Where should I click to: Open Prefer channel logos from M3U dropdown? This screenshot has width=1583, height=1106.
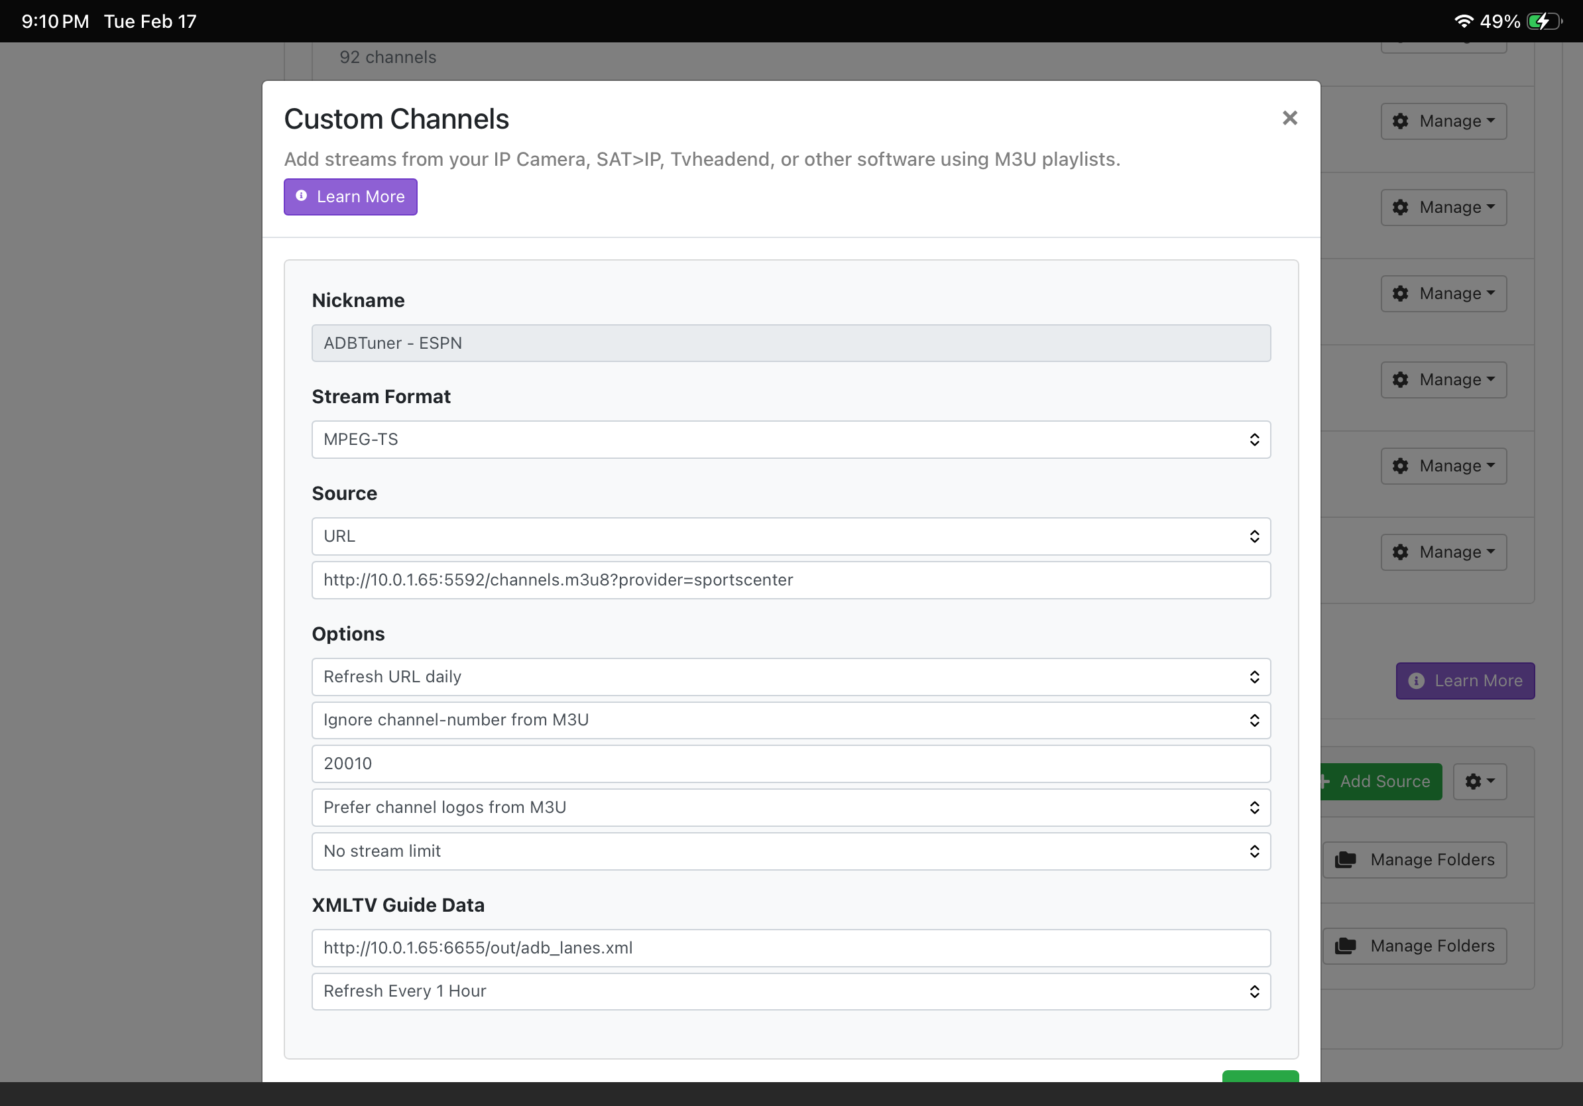tap(790, 807)
